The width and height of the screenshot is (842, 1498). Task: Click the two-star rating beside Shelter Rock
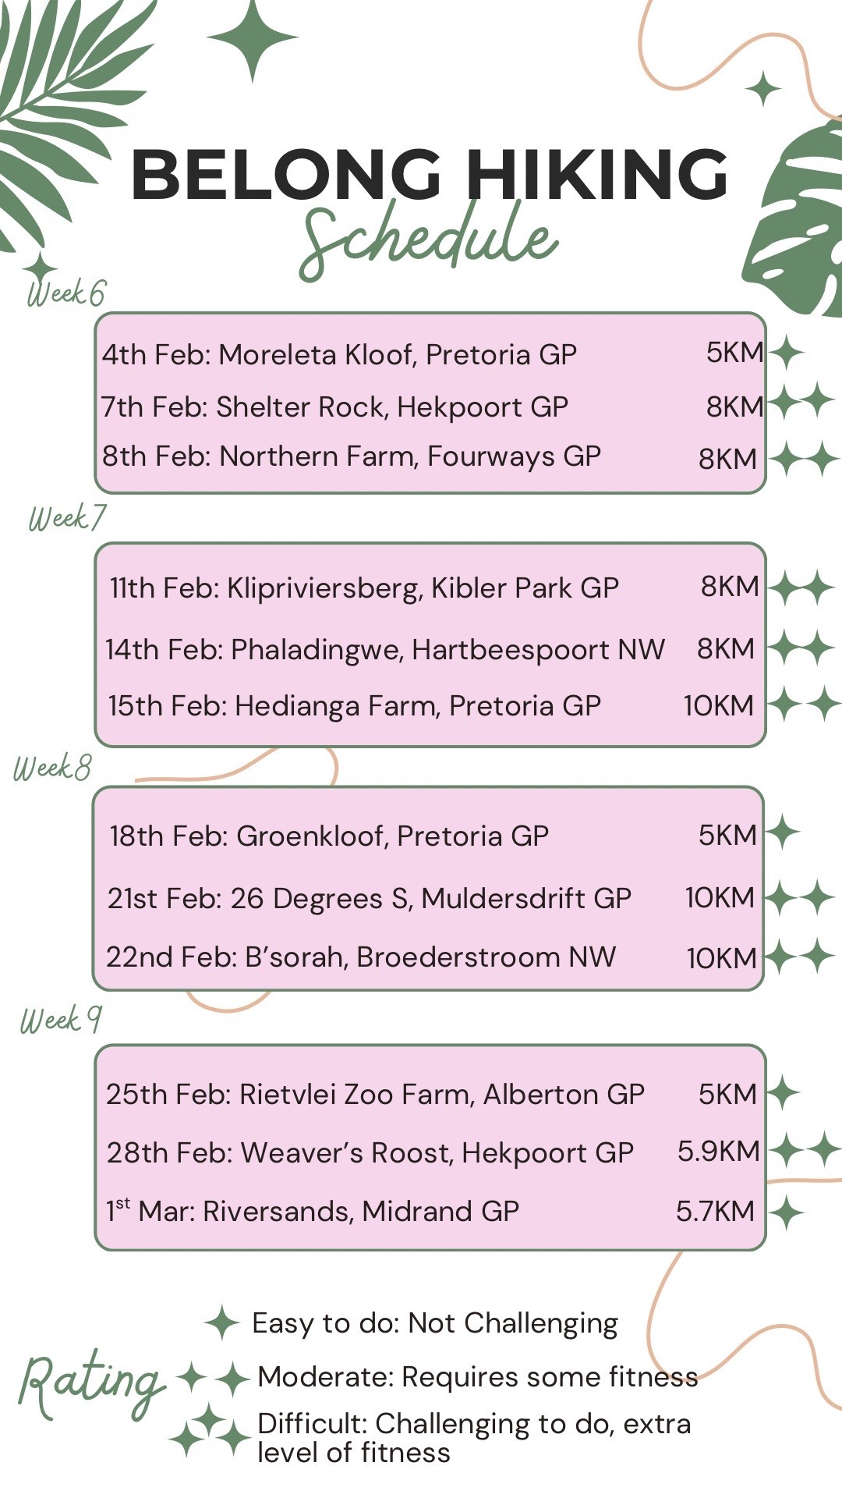(803, 403)
